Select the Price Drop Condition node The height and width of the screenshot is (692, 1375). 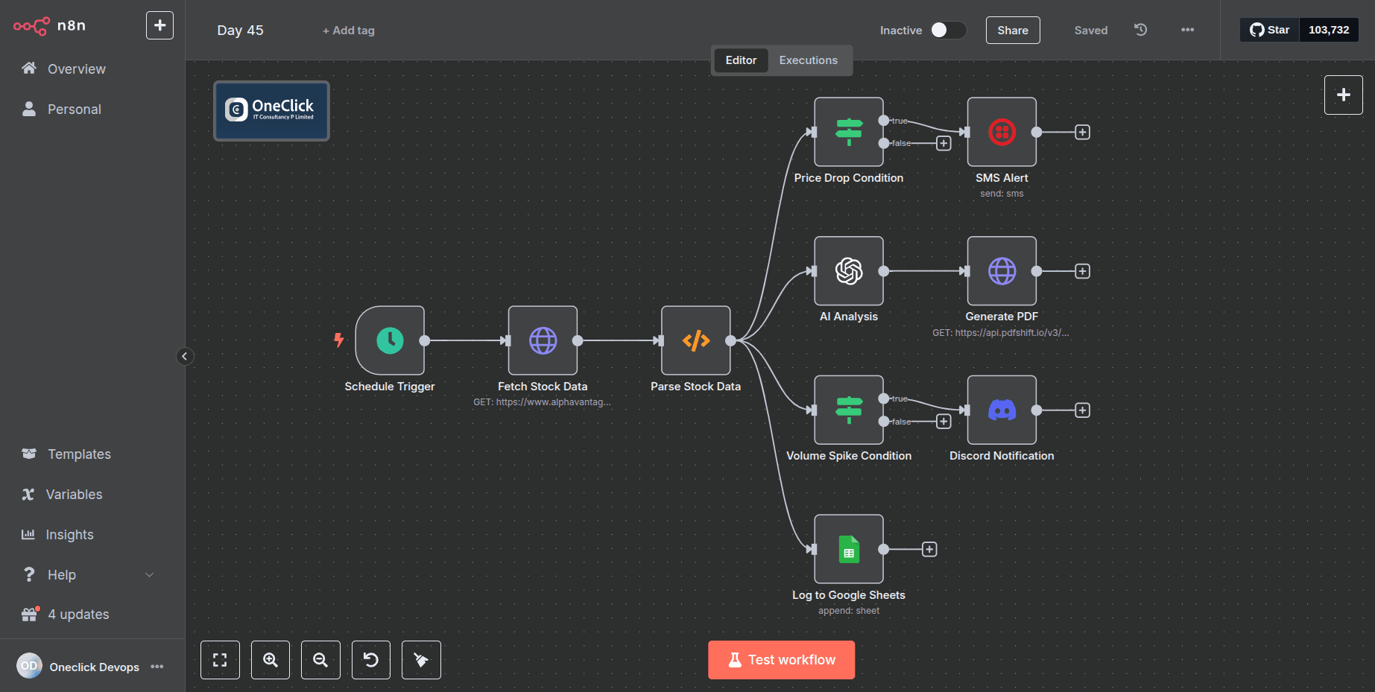pyautogui.click(x=849, y=132)
